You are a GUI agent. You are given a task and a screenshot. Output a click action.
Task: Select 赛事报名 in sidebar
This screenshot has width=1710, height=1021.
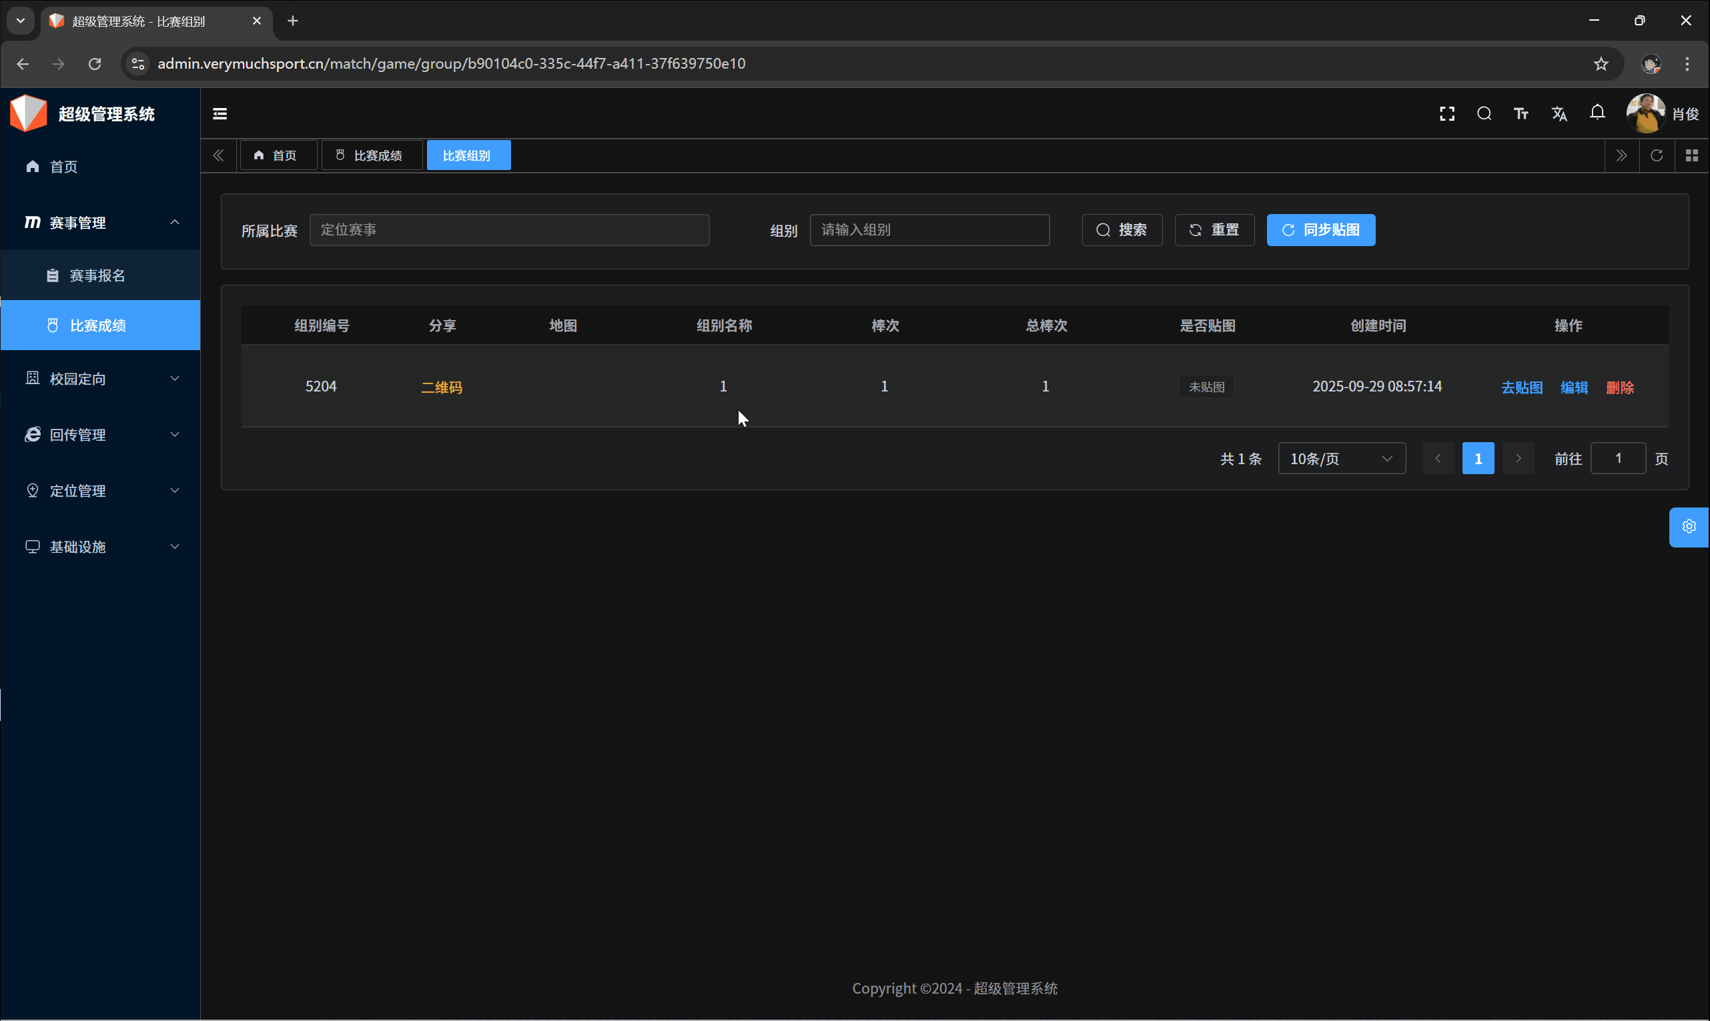pyautogui.click(x=97, y=275)
